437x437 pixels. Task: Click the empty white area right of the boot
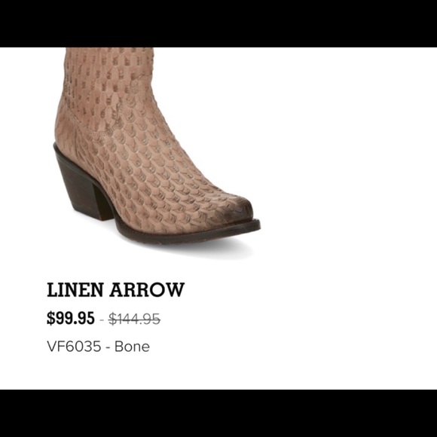(348, 153)
